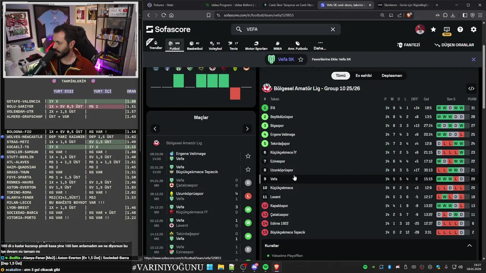
Task: Open Sofascore settings gear
Action: pyautogui.click(x=473, y=29)
